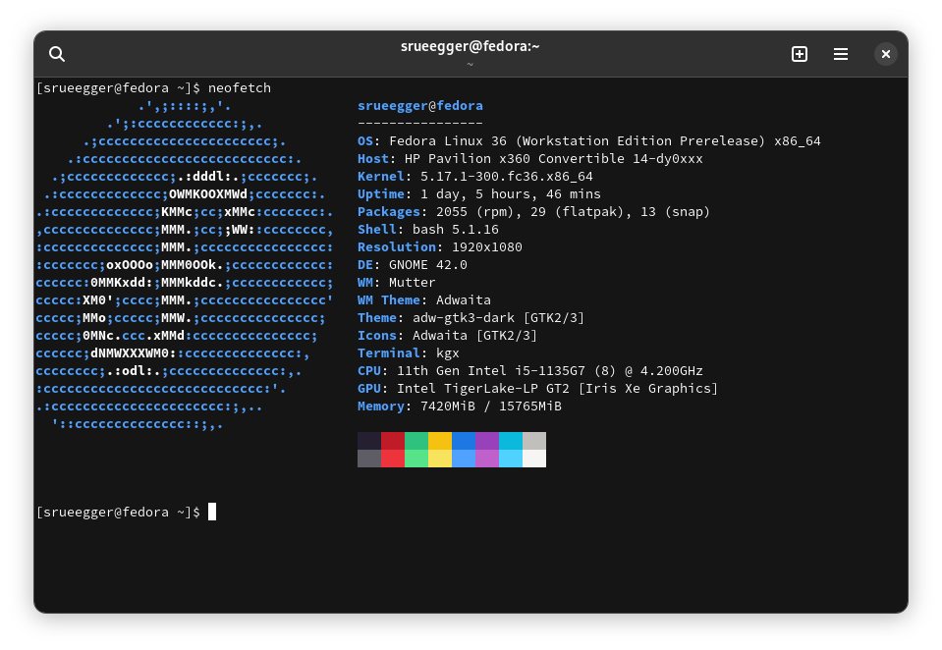Click the dark blue color block

point(464,441)
